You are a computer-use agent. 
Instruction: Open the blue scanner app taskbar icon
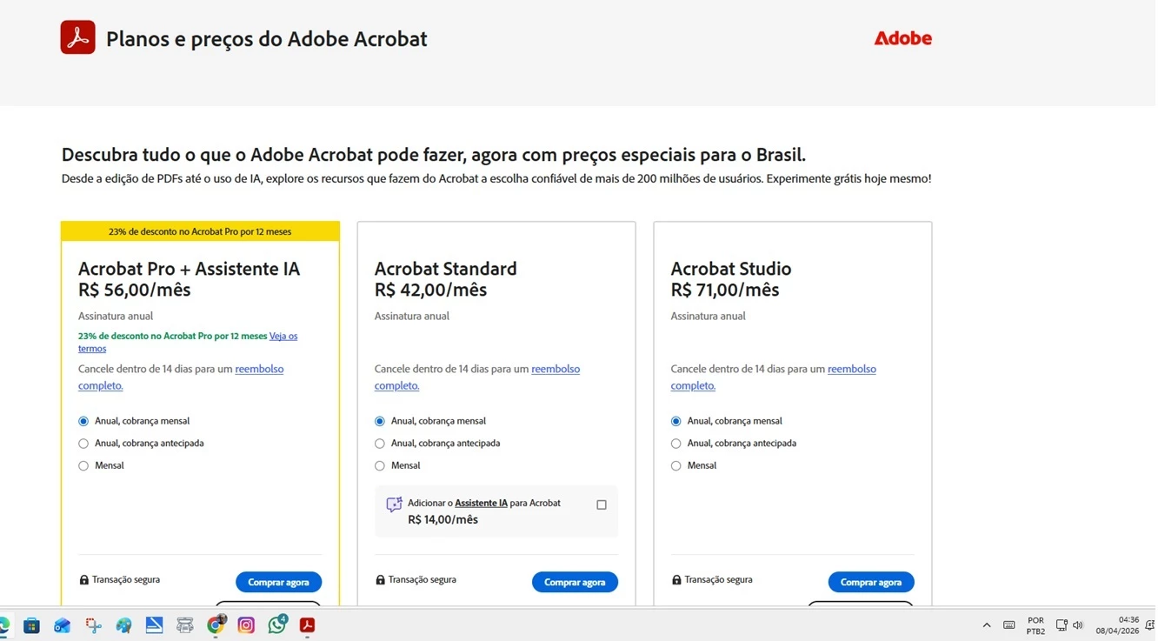point(154,625)
